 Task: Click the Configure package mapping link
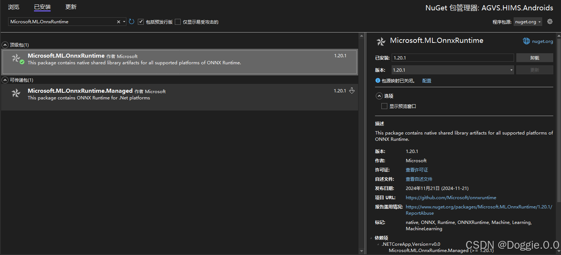(x=427, y=81)
